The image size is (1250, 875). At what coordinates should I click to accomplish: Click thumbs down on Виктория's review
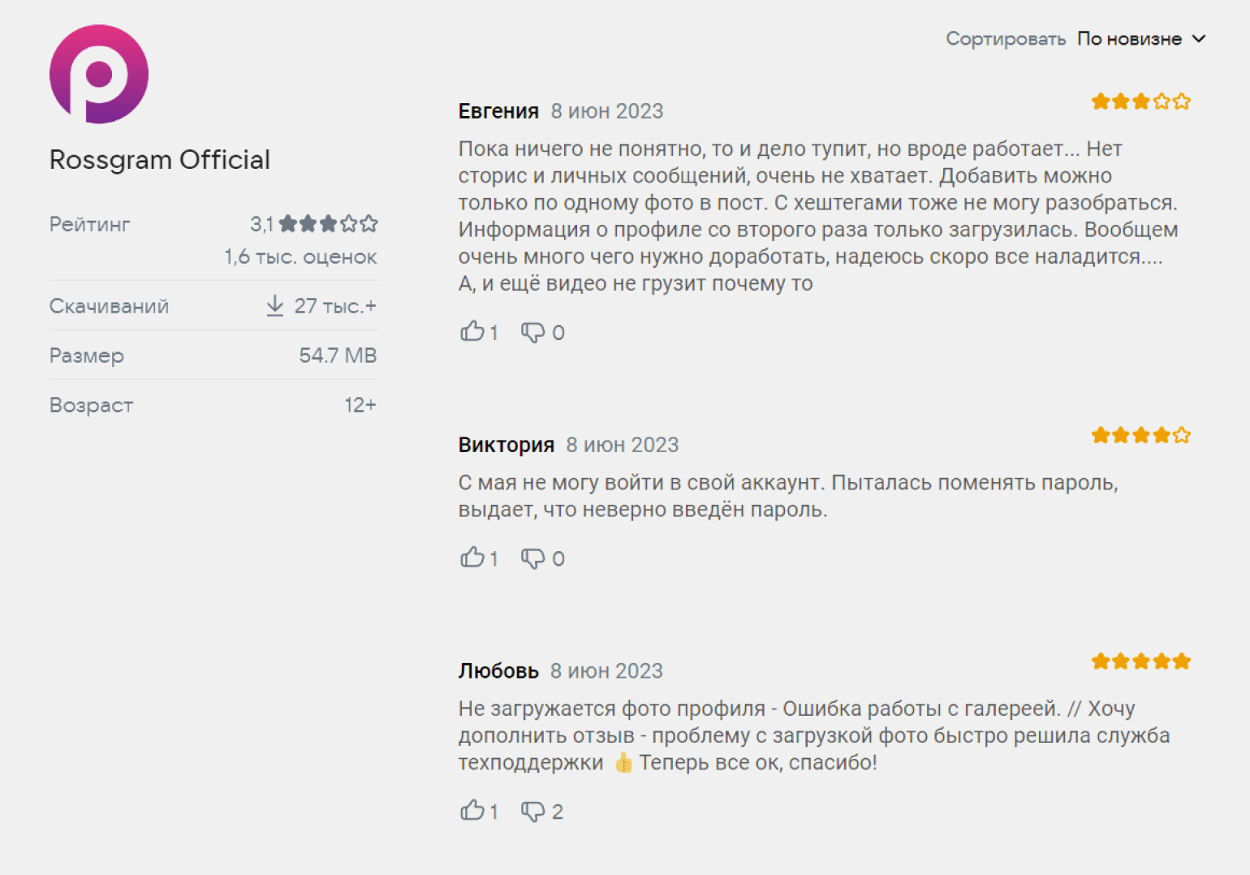click(532, 558)
